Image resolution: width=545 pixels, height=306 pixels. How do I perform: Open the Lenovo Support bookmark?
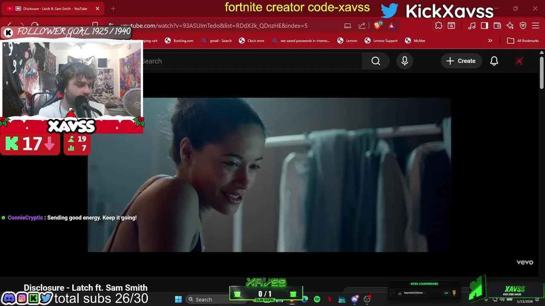point(381,41)
